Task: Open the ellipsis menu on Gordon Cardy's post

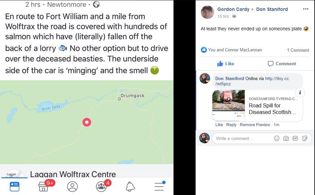Action: coord(306,9)
